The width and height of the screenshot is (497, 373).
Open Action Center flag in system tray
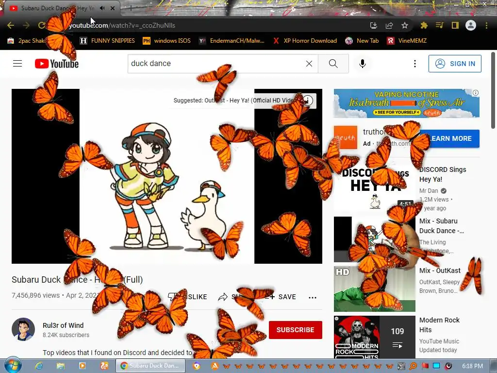(425, 366)
